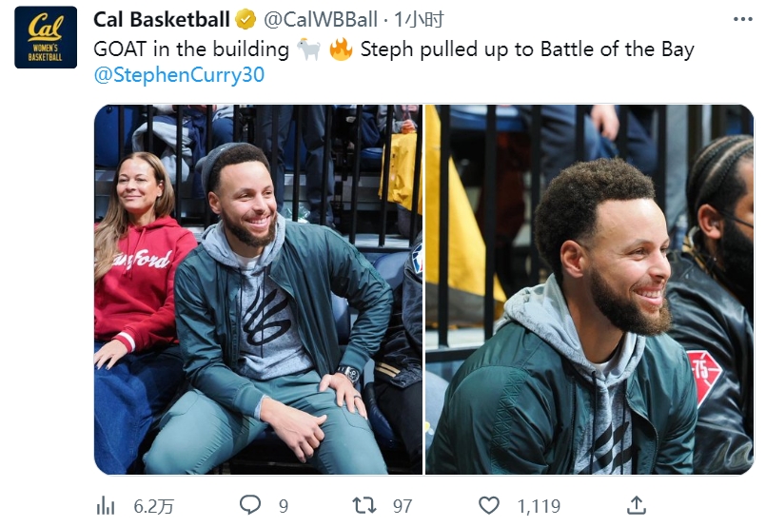The image size is (766, 527).
Task: Click the reply count number 9
Action: (x=284, y=506)
